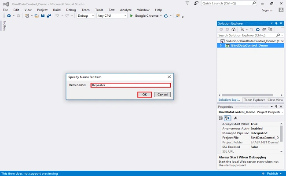286x176 pixels.
Task: Click the Quick Launch search magnifier icon
Action: tap(254, 3)
